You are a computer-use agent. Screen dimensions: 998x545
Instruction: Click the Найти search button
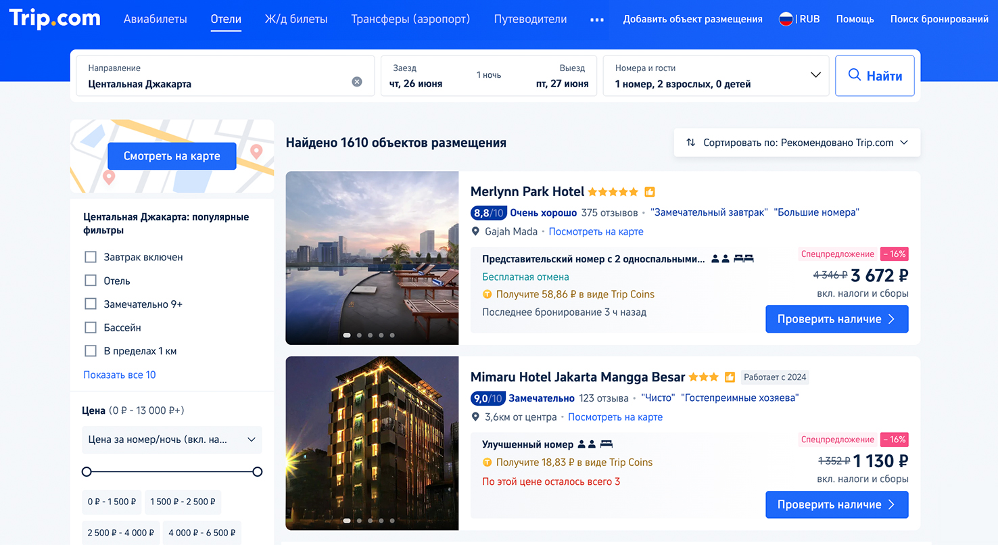(875, 76)
